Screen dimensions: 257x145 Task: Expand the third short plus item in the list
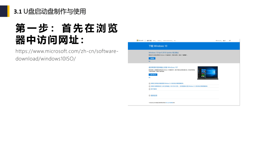click(x=153, y=89)
